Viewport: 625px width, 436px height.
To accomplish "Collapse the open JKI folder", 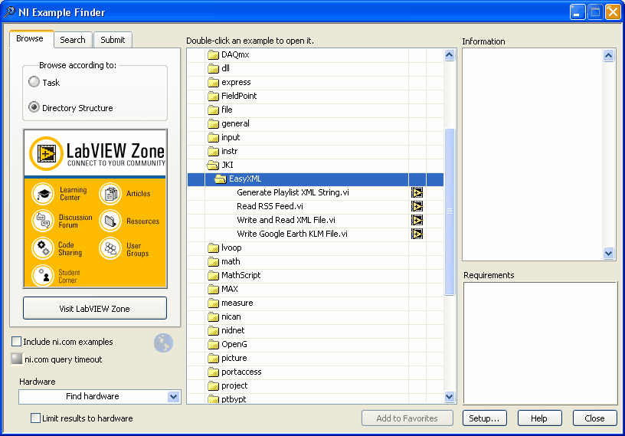I will point(213,166).
